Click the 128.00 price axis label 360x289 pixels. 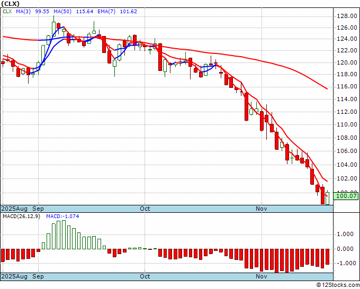tap(347, 16)
